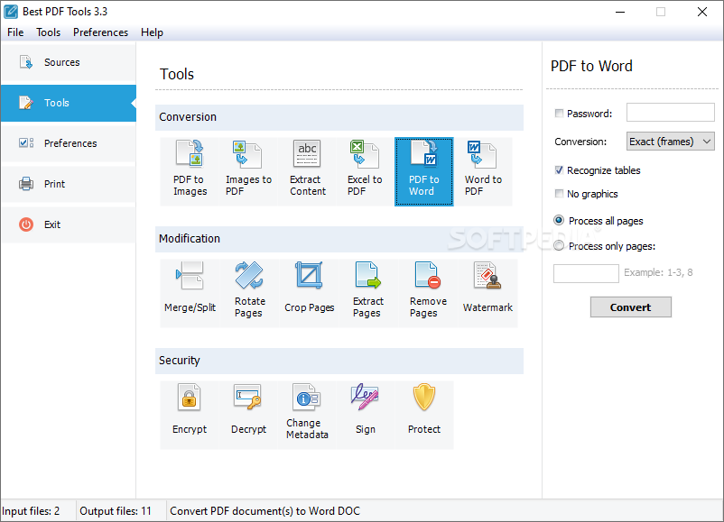The image size is (724, 522).
Task: Click the Conversion section header
Action: click(x=339, y=117)
